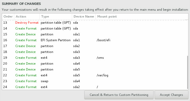Viewport: 190px width, 101px height.
Task: Select the /var/log mount point row
Action: [x=94, y=75]
